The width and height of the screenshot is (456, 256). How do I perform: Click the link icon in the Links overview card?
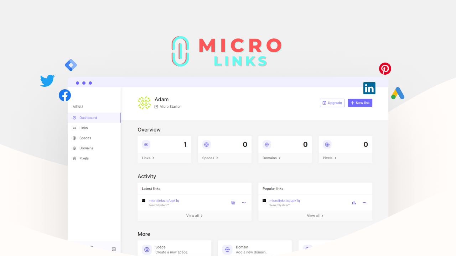click(x=146, y=144)
